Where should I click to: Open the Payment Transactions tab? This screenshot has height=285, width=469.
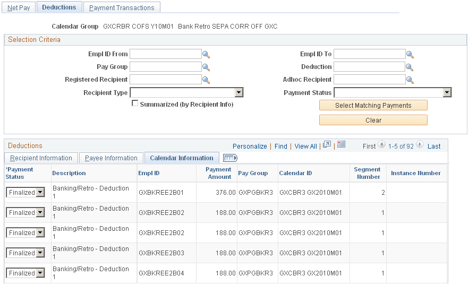coord(122,8)
